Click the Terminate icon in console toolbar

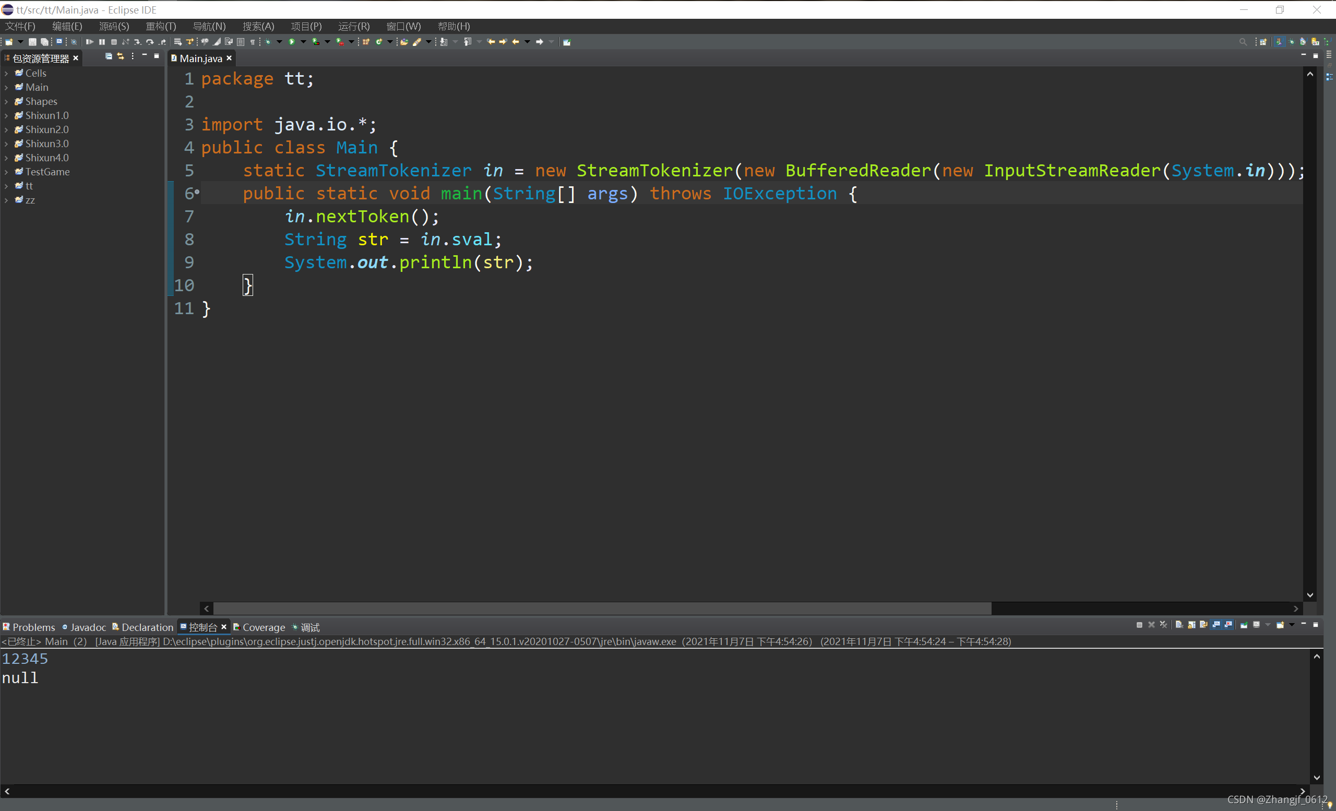[1140, 625]
